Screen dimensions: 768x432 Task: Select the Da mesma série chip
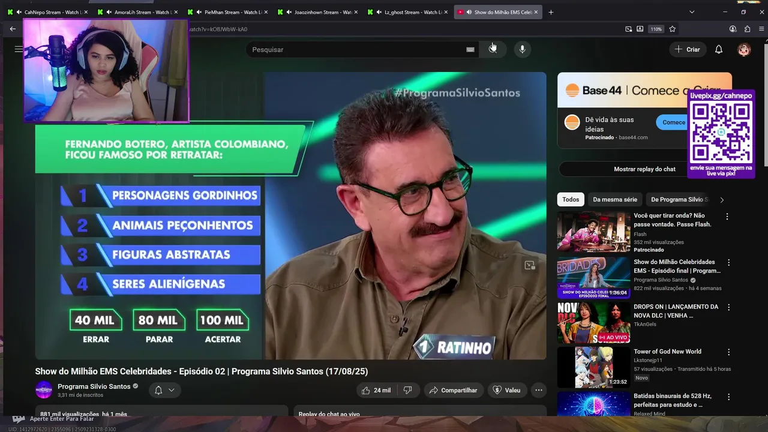[615, 200]
